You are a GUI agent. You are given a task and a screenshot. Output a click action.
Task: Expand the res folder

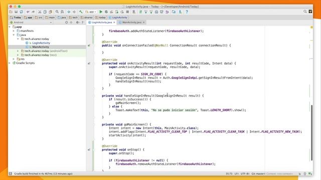(x=14, y=59)
